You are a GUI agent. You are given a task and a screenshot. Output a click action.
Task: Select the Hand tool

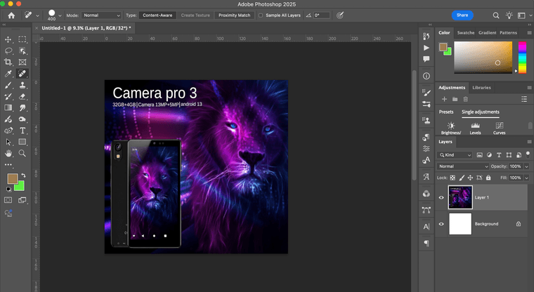click(x=8, y=153)
